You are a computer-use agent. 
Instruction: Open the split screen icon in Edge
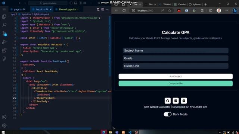coord(211,10)
